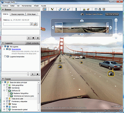
Task: Enable the Carreteras layer checkbox
Action: (7, 88)
